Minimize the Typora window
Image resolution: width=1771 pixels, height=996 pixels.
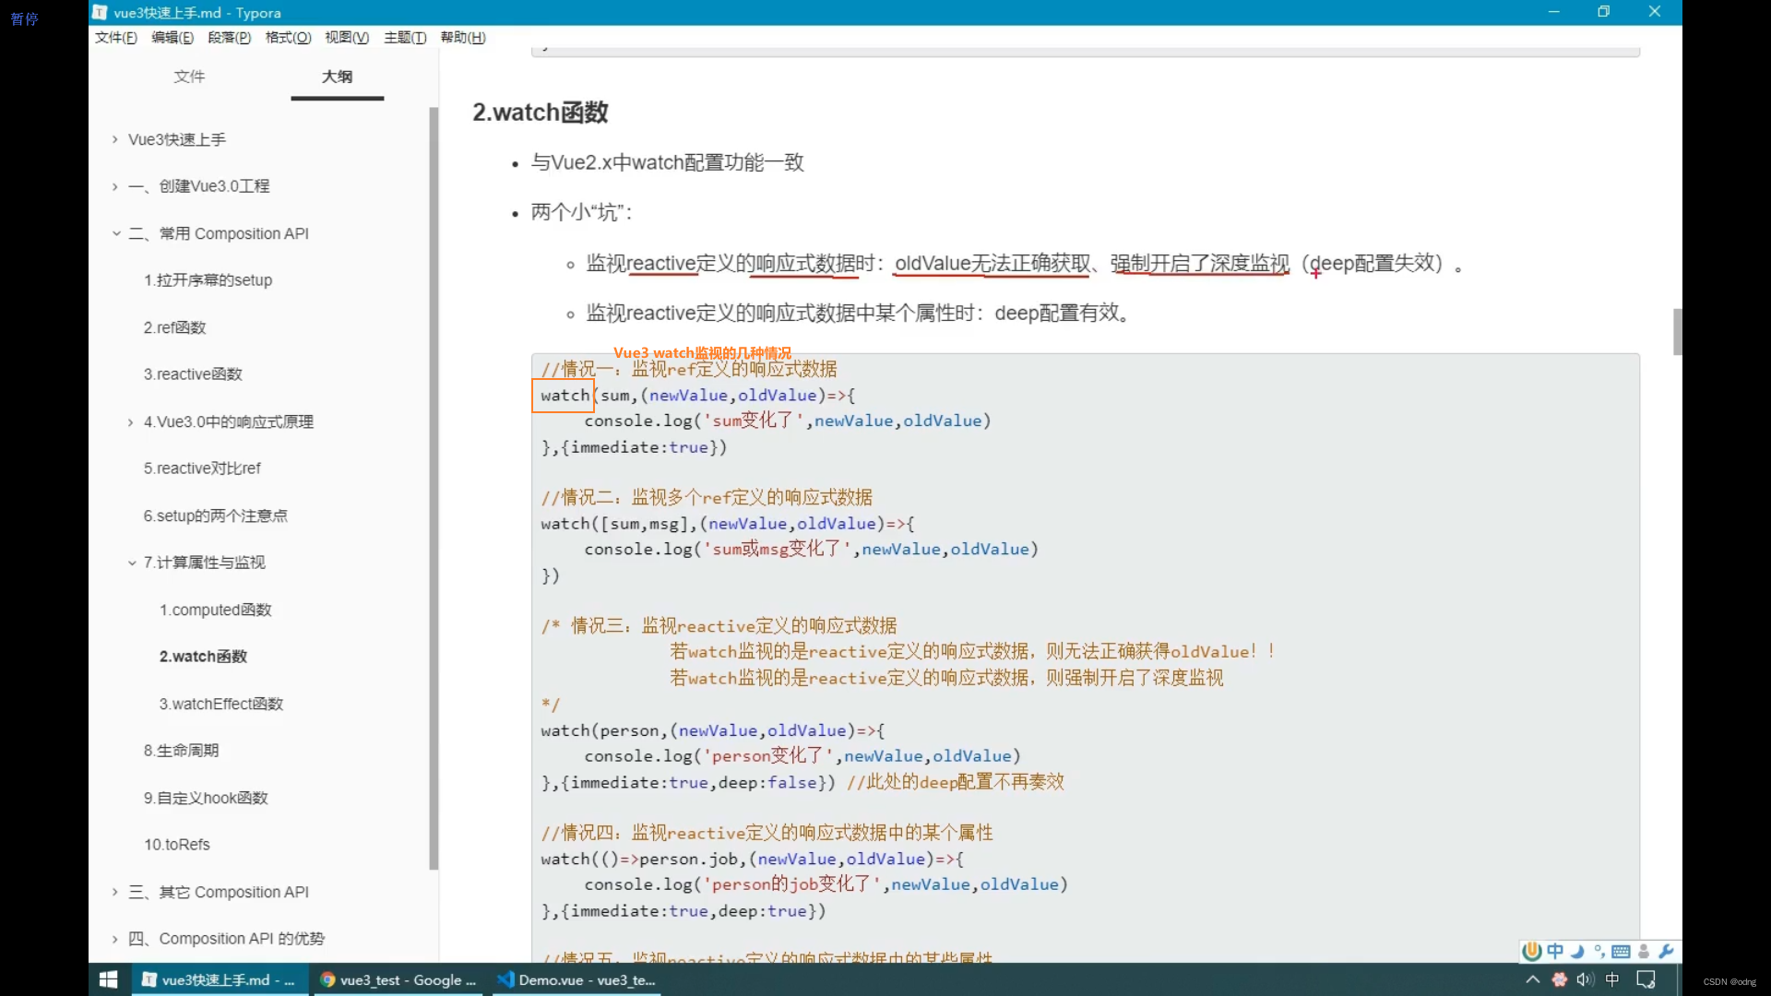pyautogui.click(x=1553, y=12)
